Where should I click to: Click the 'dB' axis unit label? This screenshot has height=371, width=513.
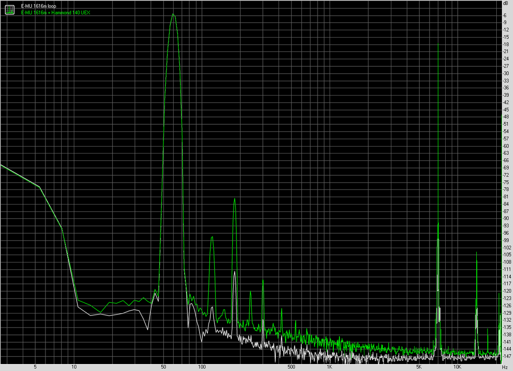tap(506, 3)
